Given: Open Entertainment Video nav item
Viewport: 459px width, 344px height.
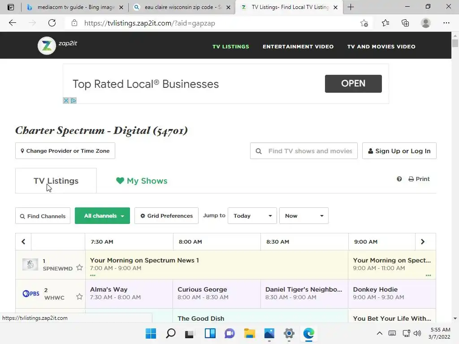Looking at the screenshot, I should coord(298,47).
